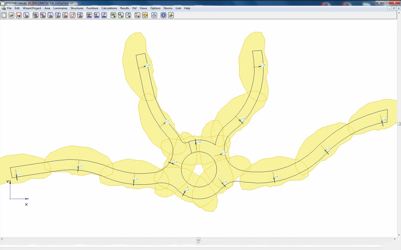Click the application icon in menu bar
This screenshot has height=250, width=401.
pos(3,8)
